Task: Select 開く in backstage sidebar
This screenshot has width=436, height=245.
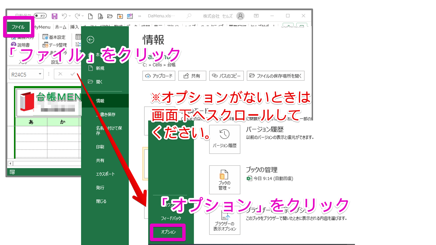Action: coord(105,82)
